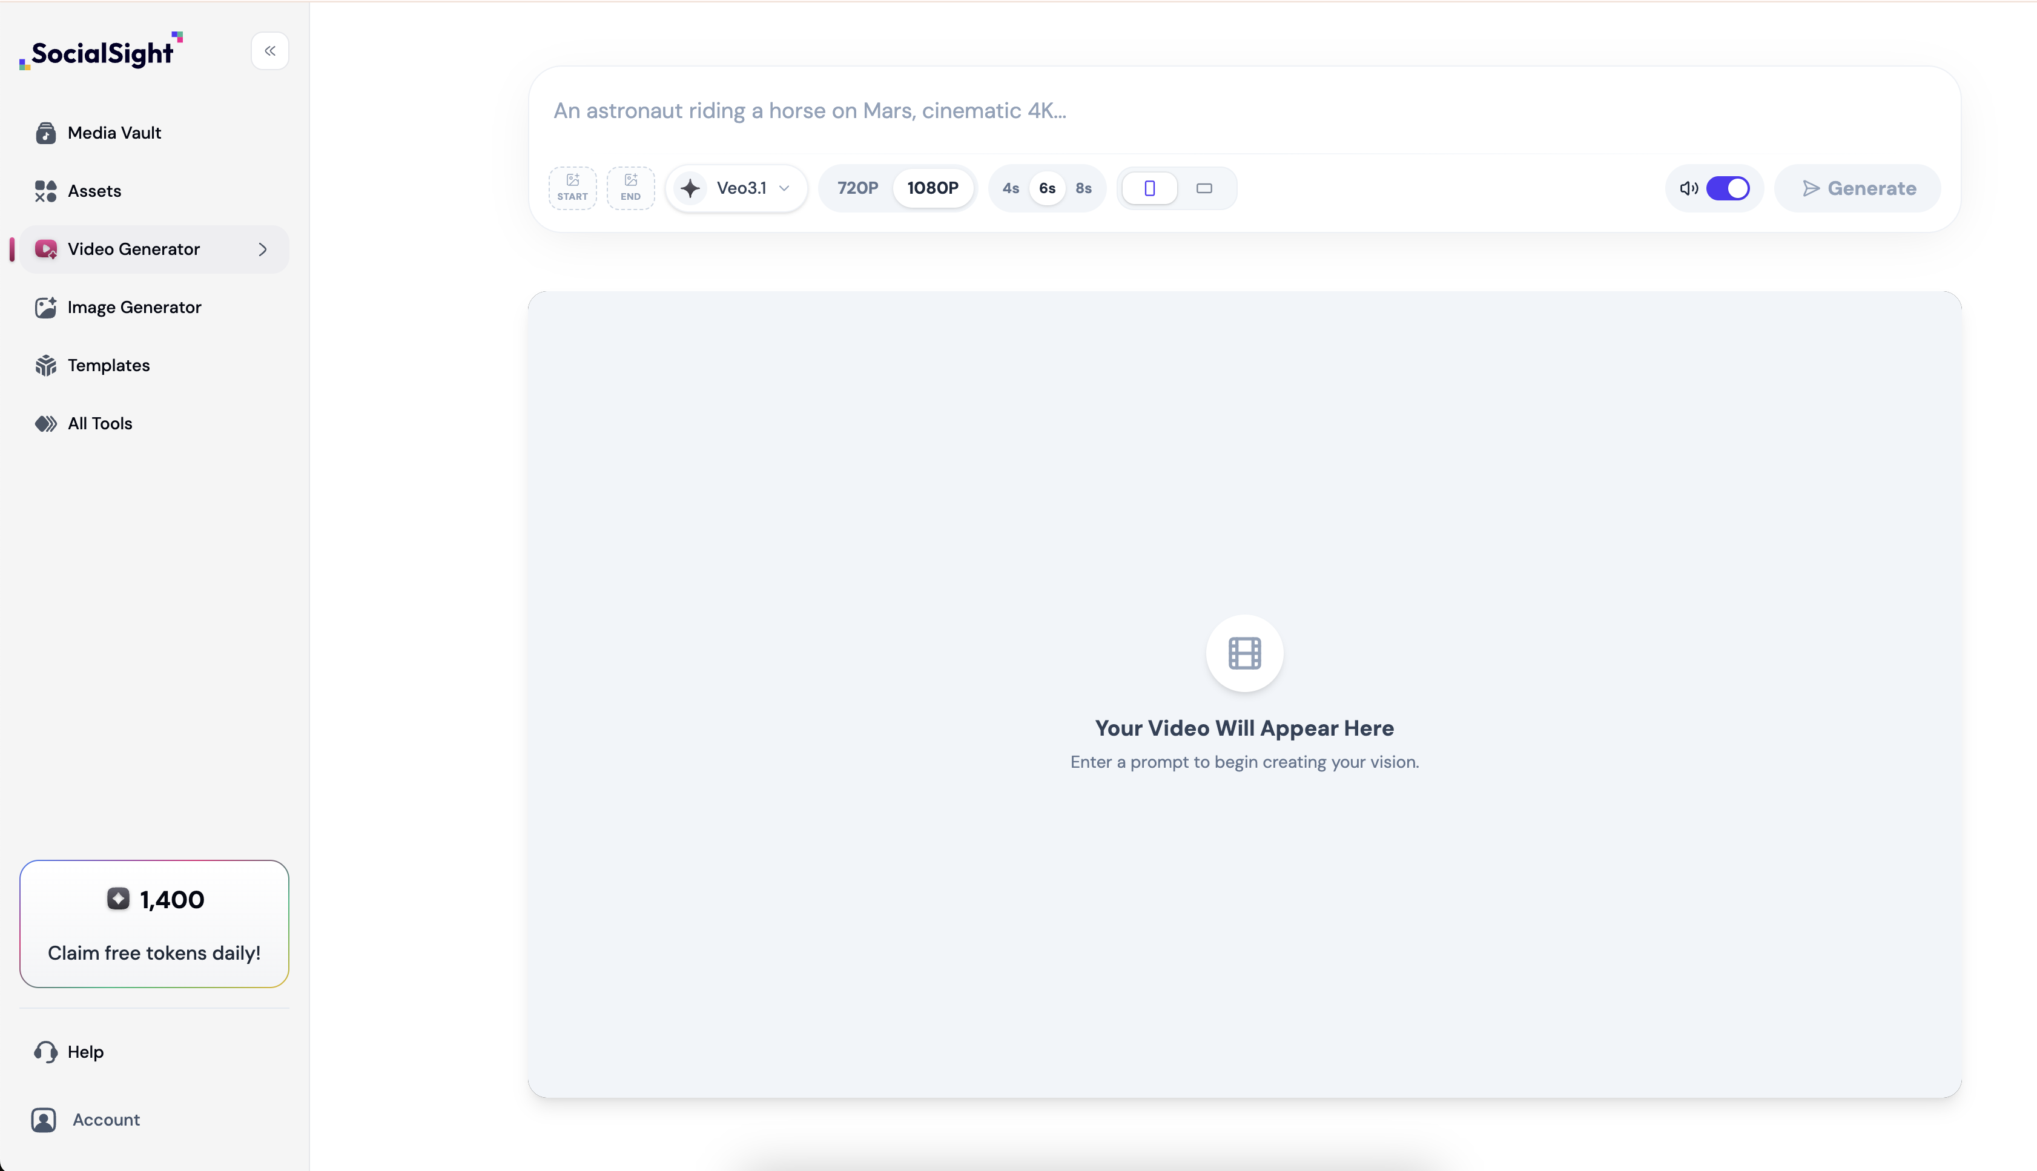The image size is (2037, 1171).
Task: Collapse the sidebar with double-chevron button
Action: [270, 51]
